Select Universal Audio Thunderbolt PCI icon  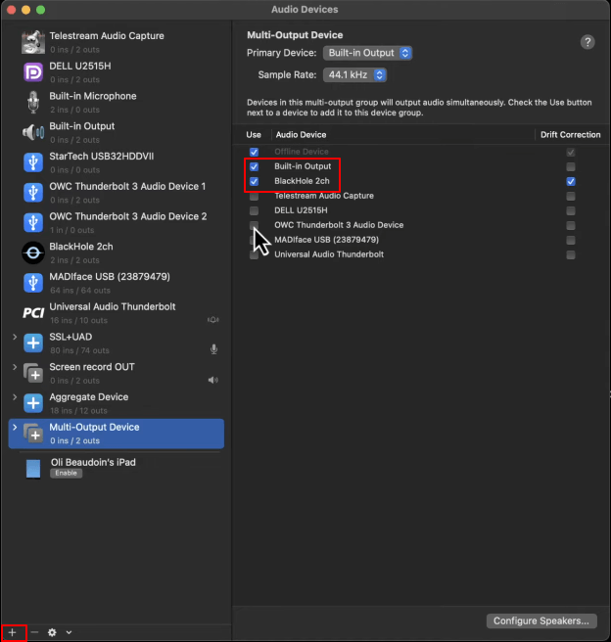coord(33,312)
